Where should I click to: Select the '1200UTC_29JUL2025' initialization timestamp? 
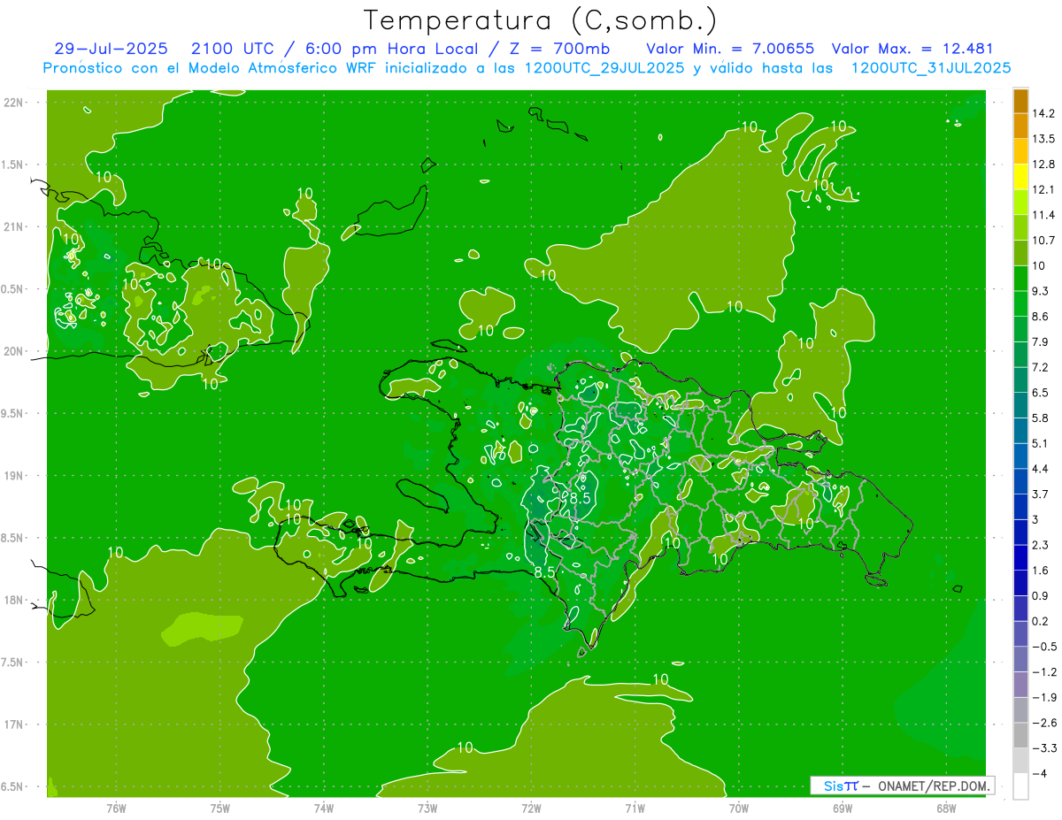604,68
